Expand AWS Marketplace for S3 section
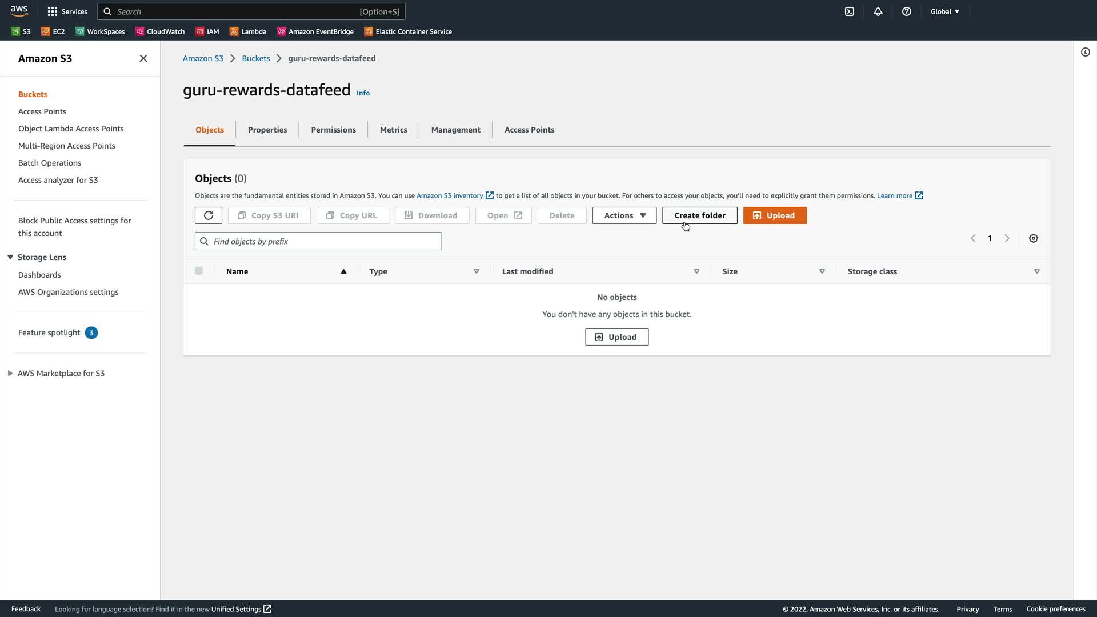The image size is (1097, 617). tap(10, 374)
